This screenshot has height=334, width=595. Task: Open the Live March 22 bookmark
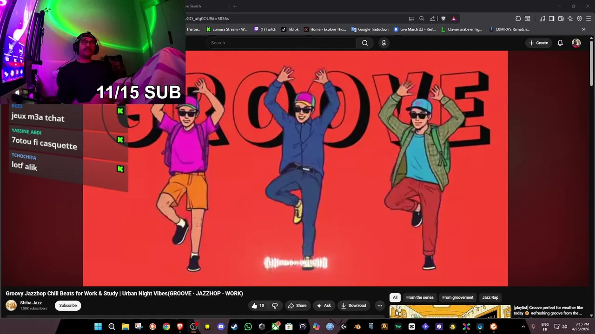(415, 29)
